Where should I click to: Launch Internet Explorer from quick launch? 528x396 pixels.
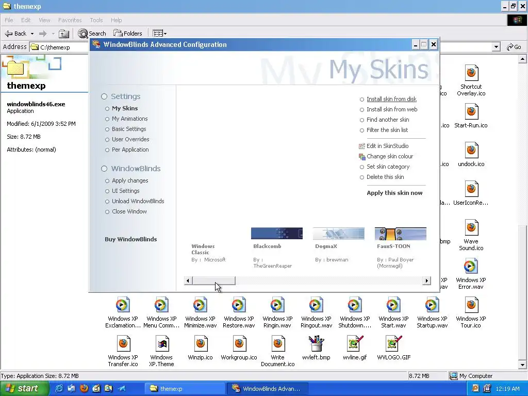pyautogui.click(x=59, y=388)
